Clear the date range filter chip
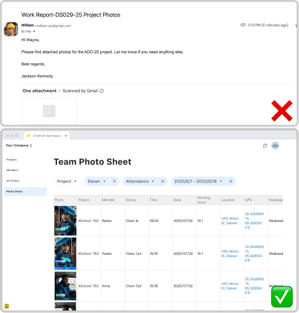 231,181
